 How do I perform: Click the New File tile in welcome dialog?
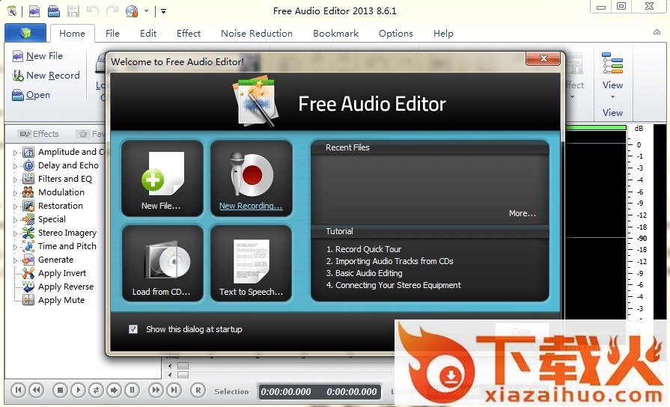[x=162, y=179]
